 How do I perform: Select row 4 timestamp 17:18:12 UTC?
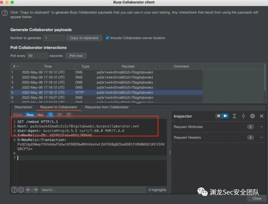[x=43, y=87]
